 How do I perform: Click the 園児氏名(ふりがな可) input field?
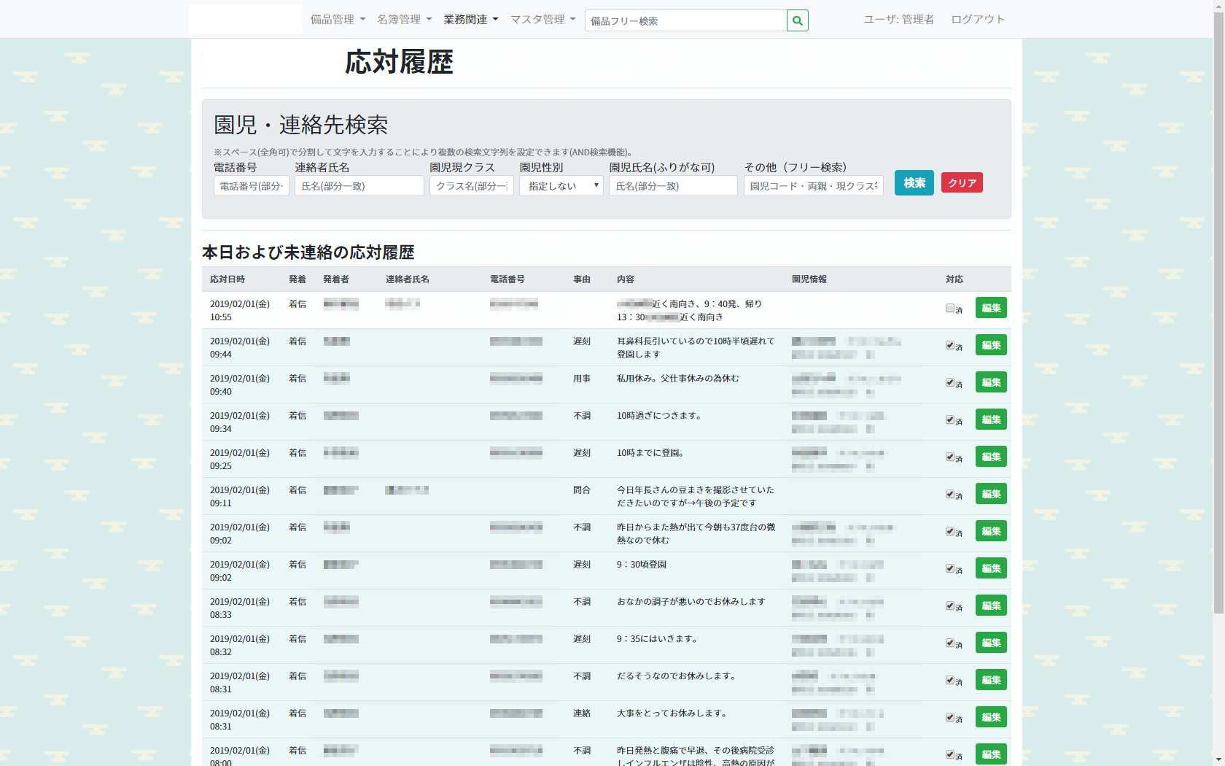pyautogui.click(x=673, y=186)
